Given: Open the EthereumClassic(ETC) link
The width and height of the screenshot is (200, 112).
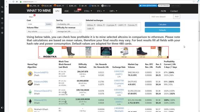Looking at the screenshot, I should click(x=43, y=91).
